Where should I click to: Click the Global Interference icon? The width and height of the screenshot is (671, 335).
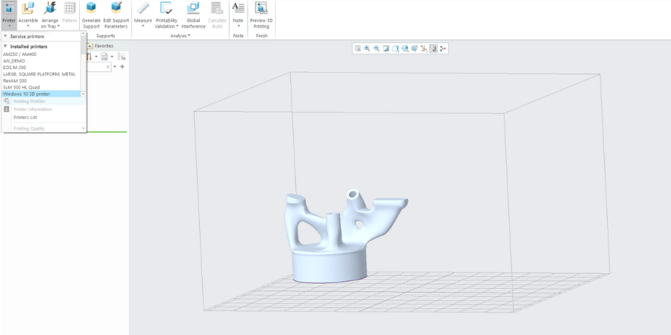point(193,9)
